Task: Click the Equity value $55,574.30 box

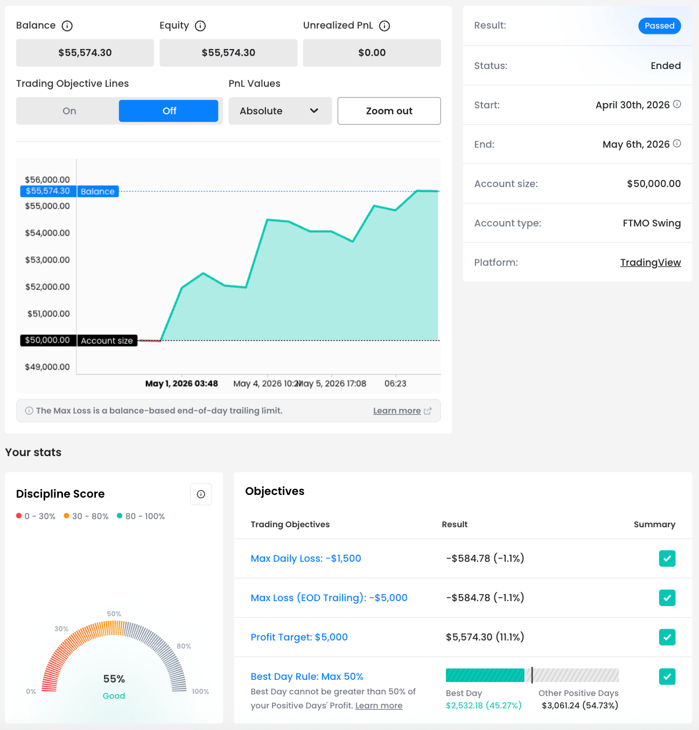Action: (228, 53)
